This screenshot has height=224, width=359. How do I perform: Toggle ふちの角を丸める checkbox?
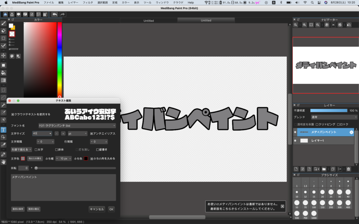coord(92,159)
